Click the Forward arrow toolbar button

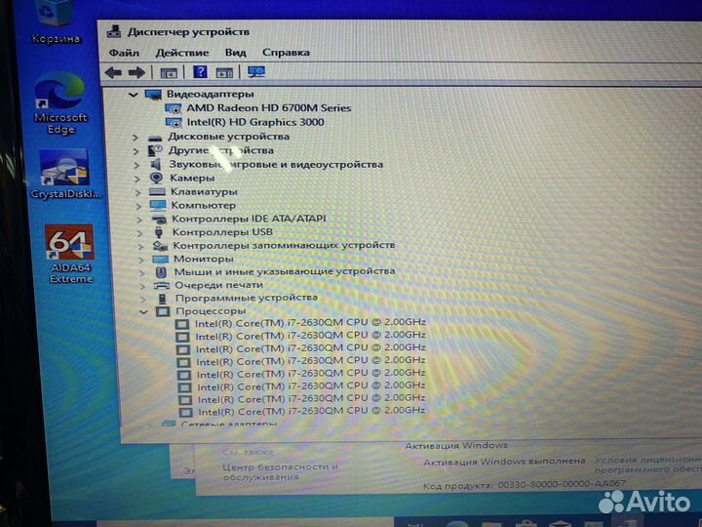click(136, 72)
